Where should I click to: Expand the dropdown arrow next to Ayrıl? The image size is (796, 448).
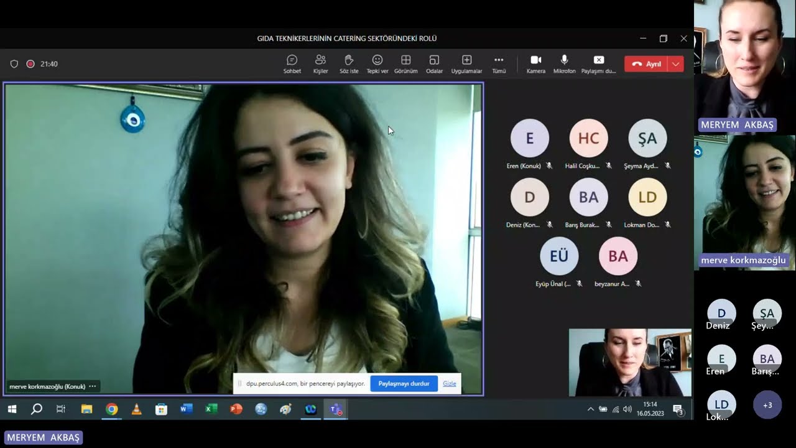point(676,64)
